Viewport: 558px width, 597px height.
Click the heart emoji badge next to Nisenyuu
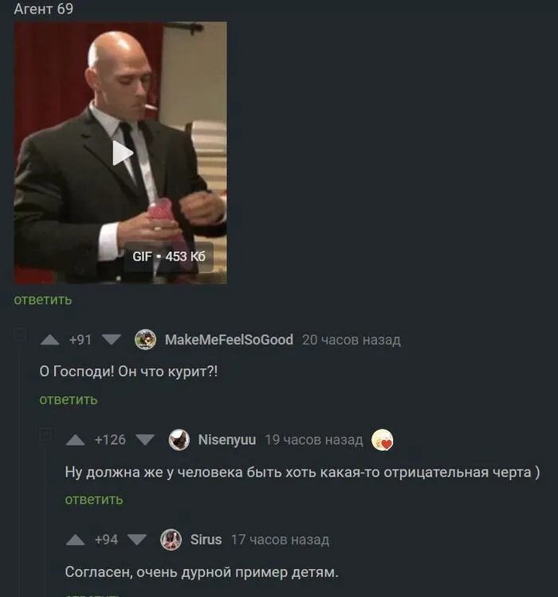[382, 440]
